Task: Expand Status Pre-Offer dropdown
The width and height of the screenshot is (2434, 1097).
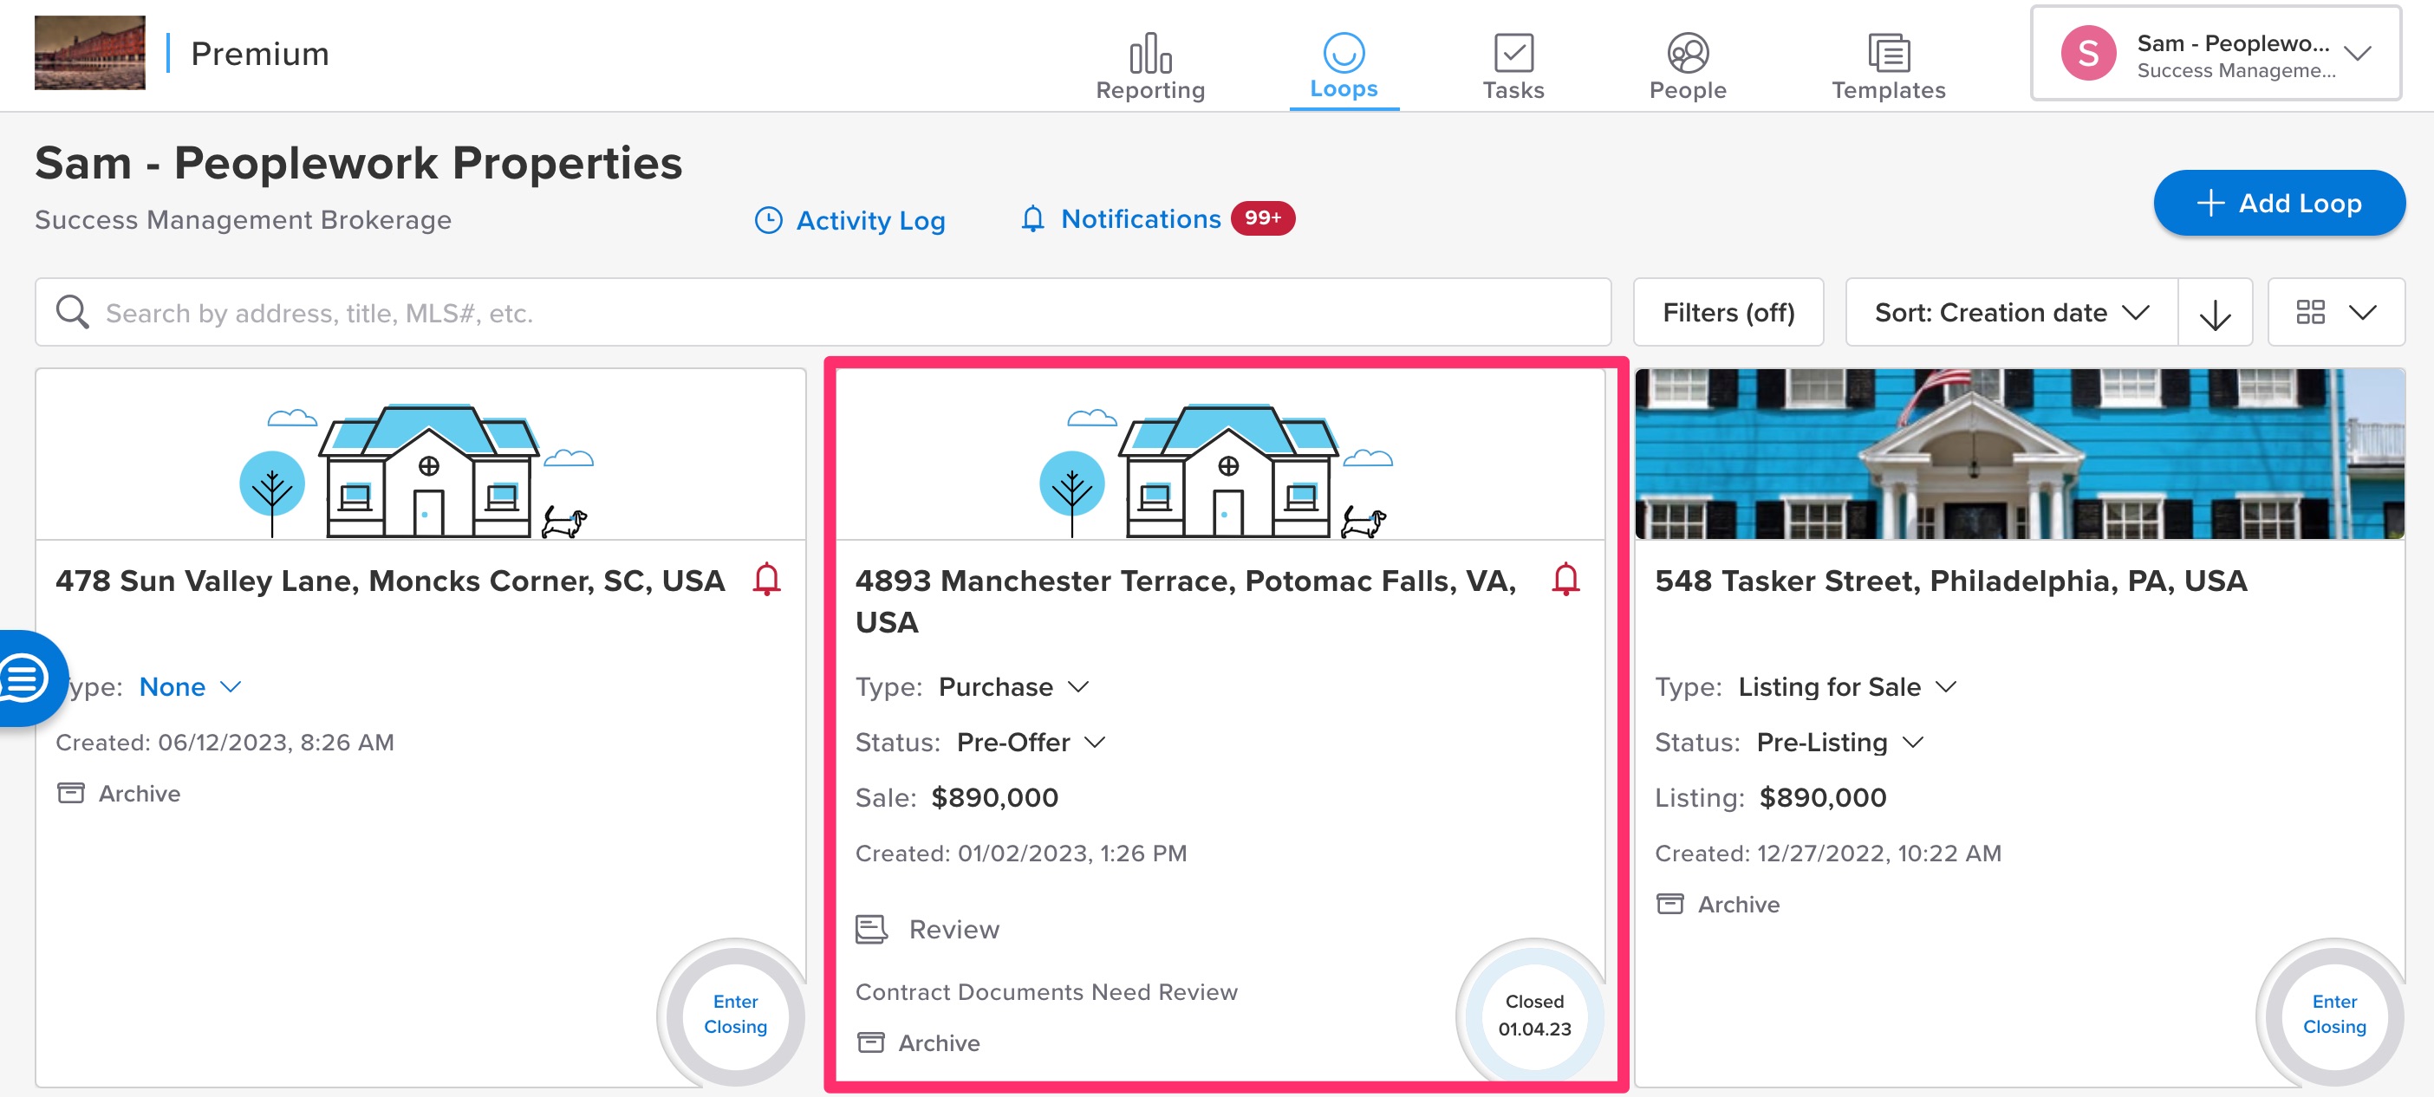Action: pos(1031,742)
